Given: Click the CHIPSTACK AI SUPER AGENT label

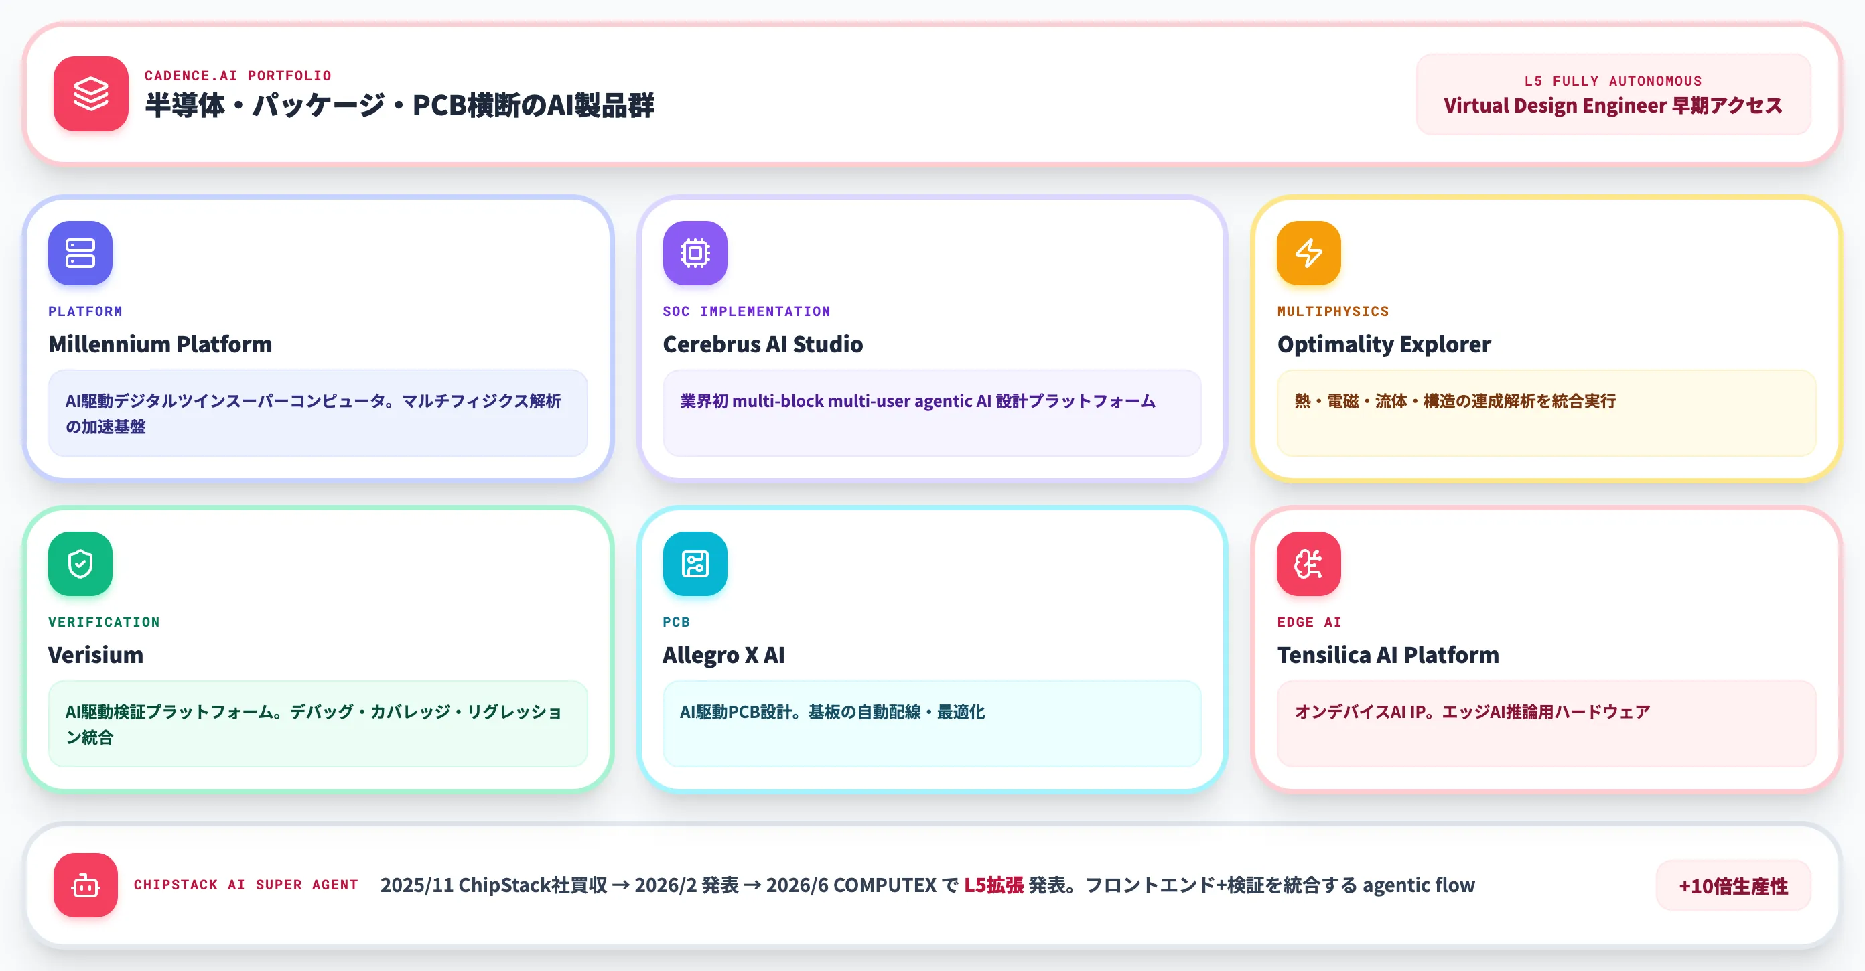Looking at the screenshot, I should (246, 885).
